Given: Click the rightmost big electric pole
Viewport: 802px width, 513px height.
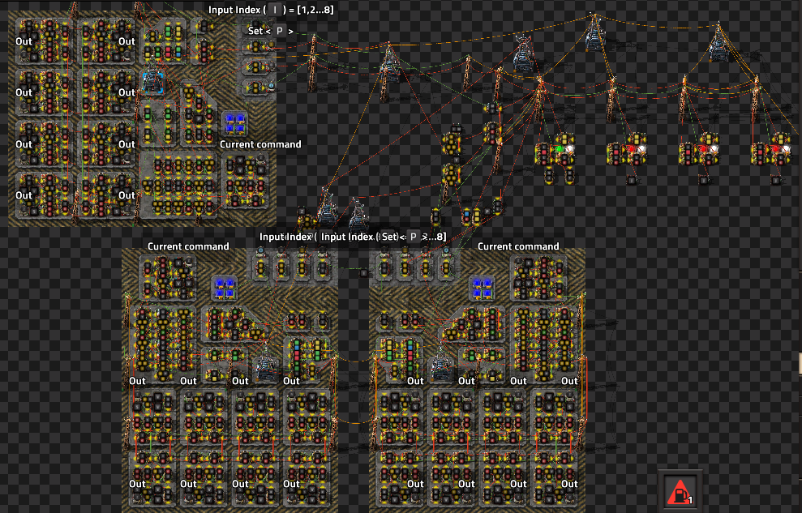Looking at the screenshot, I should tap(756, 98).
